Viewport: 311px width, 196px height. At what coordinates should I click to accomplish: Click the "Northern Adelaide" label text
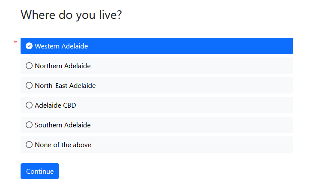[63, 66]
